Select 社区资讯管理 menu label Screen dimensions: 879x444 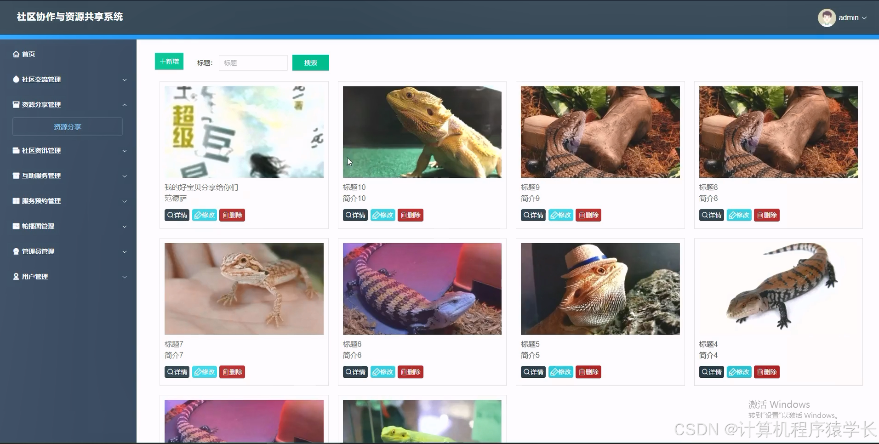(41, 151)
